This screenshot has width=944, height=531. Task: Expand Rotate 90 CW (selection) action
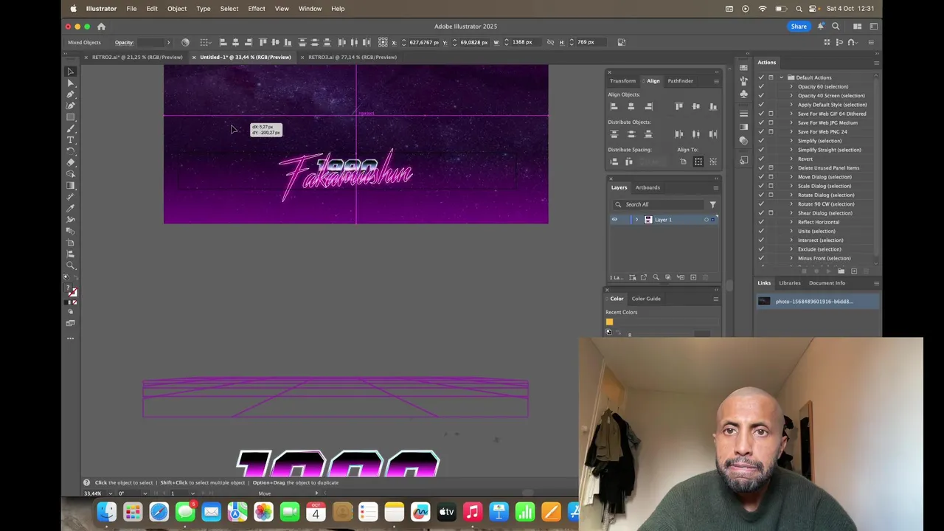(791, 204)
